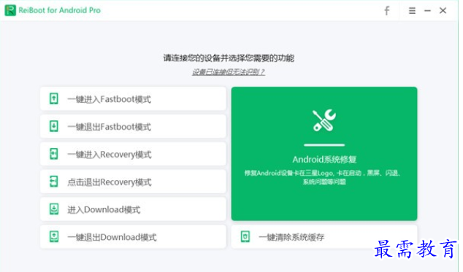Open the hamburger menu

[x=412, y=11]
